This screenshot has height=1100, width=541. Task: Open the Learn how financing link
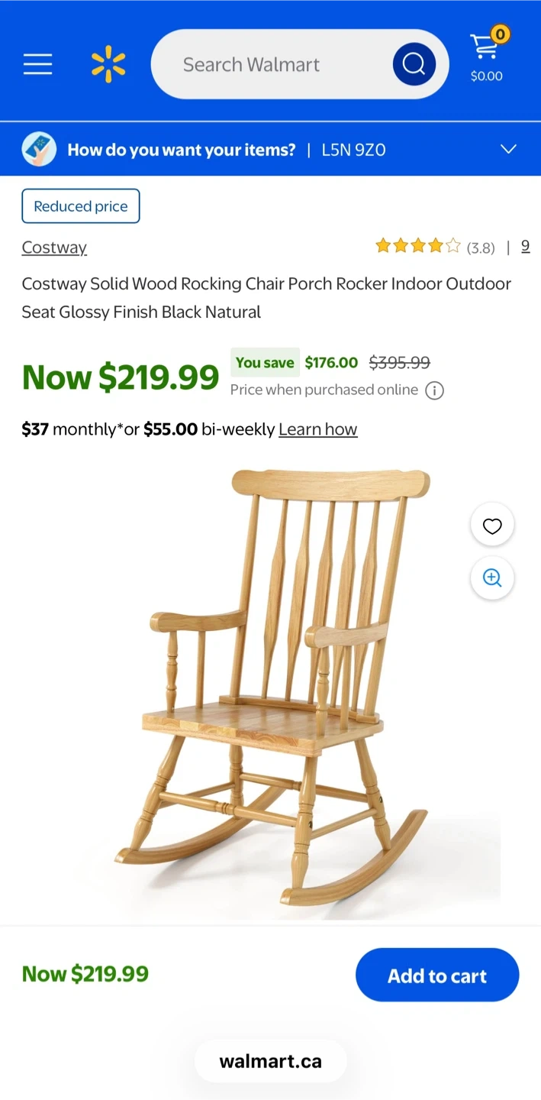tap(317, 429)
